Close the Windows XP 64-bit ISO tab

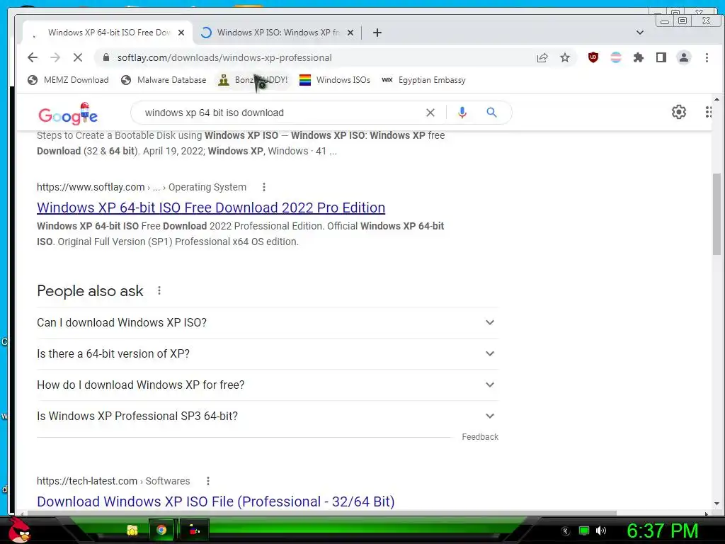pyautogui.click(x=181, y=33)
